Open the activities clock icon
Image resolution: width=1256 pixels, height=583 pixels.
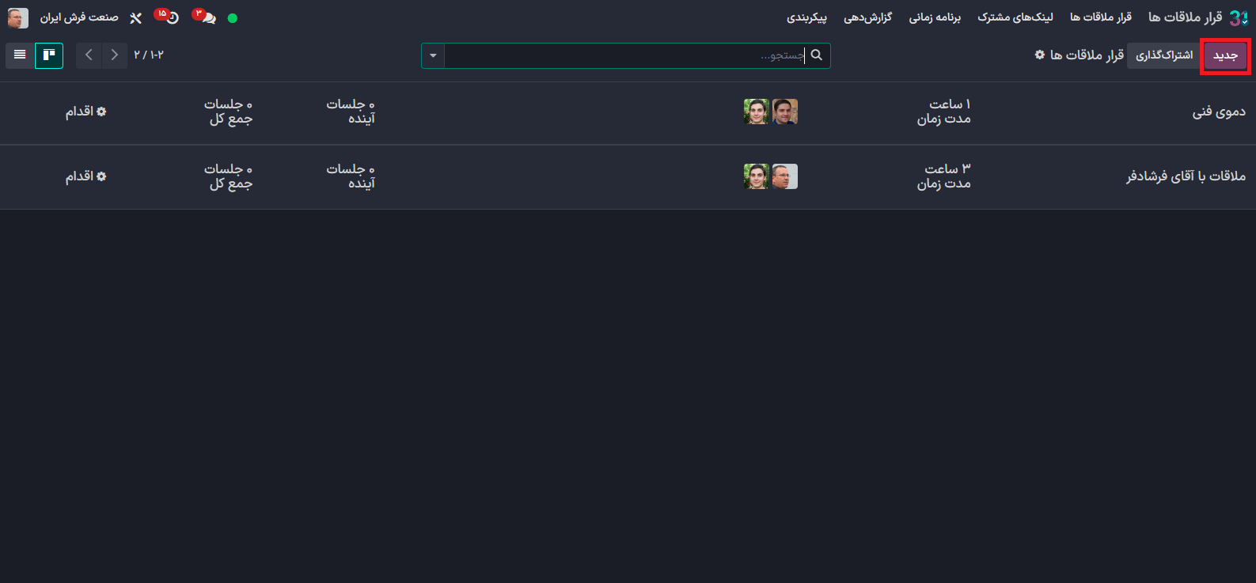click(169, 17)
